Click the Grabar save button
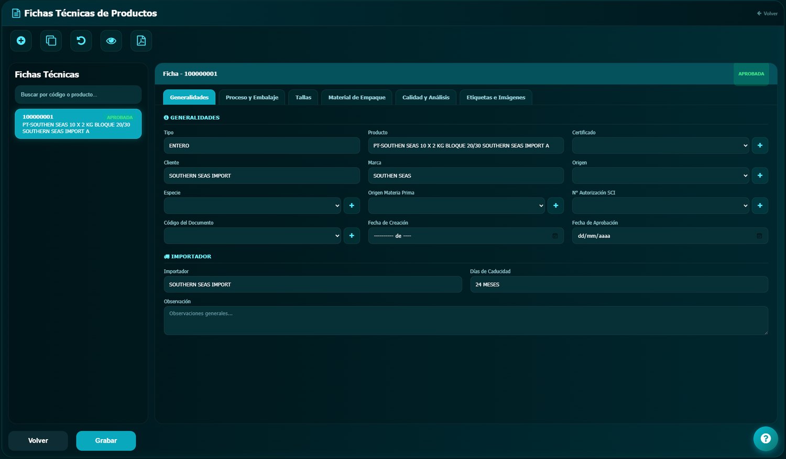The height and width of the screenshot is (459, 786). coord(106,441)
